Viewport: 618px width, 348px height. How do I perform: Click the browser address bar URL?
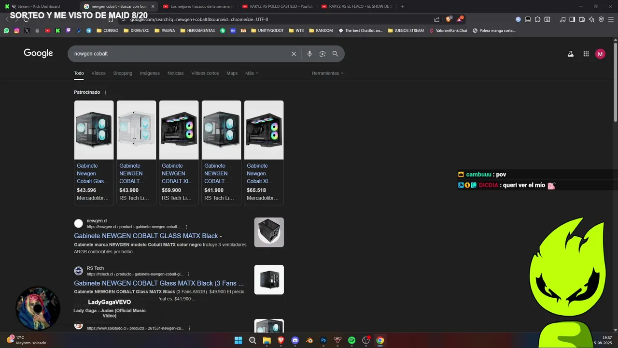coord(199,19)
